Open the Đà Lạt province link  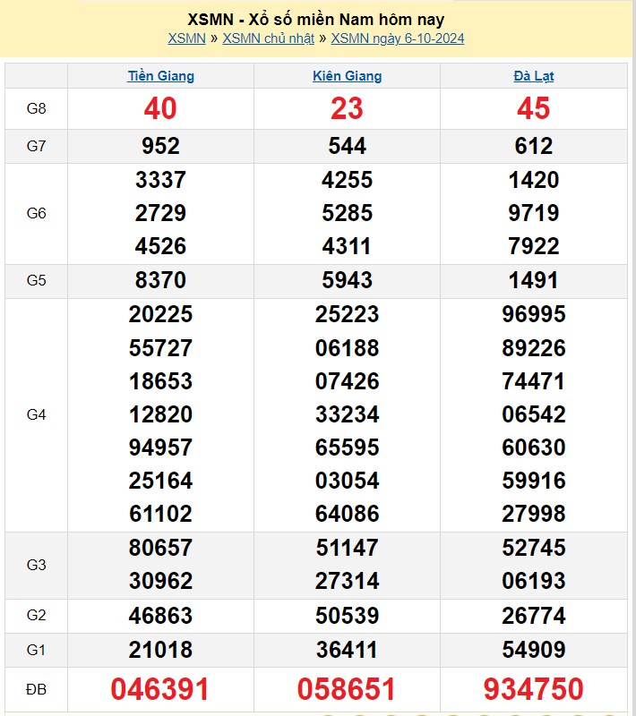click(x=533, y=76)
